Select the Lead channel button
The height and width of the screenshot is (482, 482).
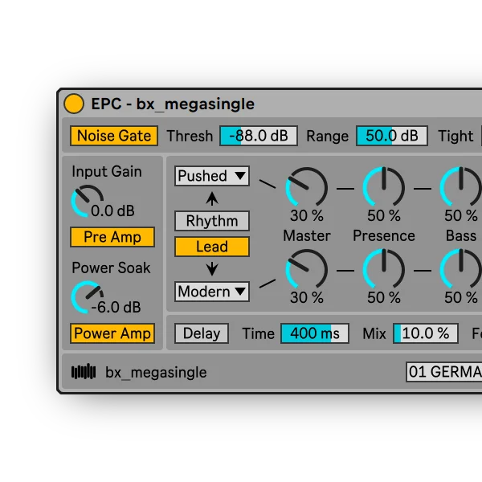pyautogui.click(x=212, y=247)
